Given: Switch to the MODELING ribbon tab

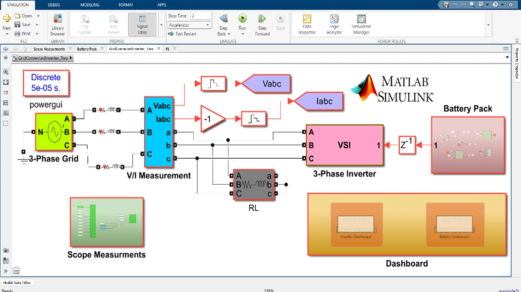Looking at the screenshot, I should [90, 5].
